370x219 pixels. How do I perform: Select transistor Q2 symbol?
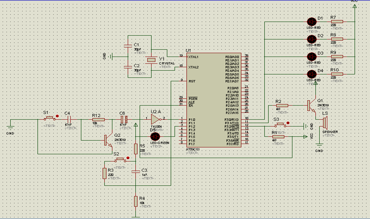[108, 140]
